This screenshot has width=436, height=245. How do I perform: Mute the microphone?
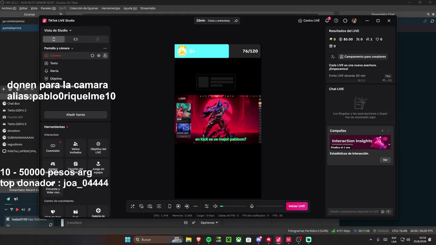click(x=252, y=206)
